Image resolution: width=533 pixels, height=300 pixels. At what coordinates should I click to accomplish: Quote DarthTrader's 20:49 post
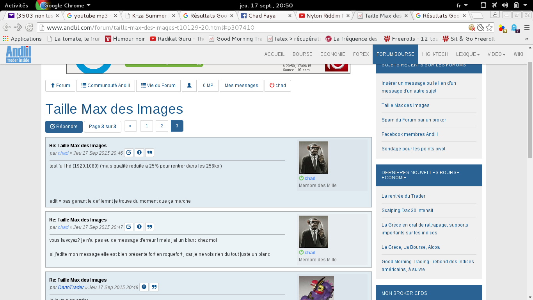[x=154, y=287]
